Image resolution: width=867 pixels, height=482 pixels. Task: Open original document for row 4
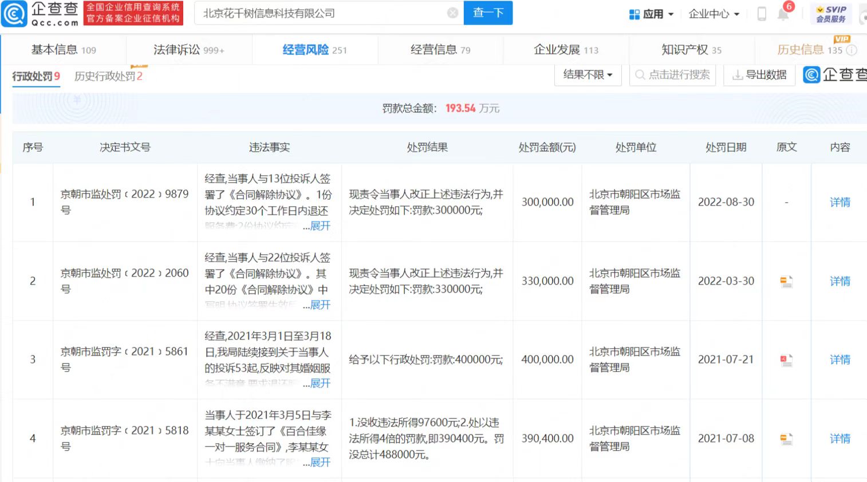[x=786, y=438]
